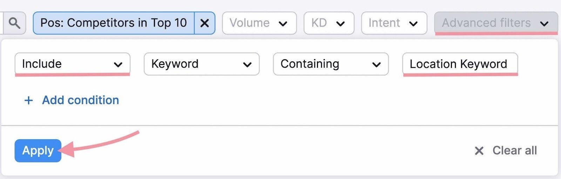The width and height of the screenshot is (561, 179).
Task: Open the Keyword field type dropdown
Action: pos(201,64)
